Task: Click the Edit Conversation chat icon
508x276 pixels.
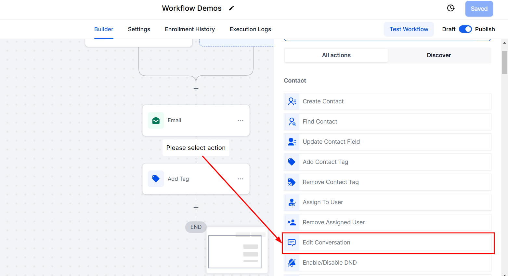Action: click(292, 243)
